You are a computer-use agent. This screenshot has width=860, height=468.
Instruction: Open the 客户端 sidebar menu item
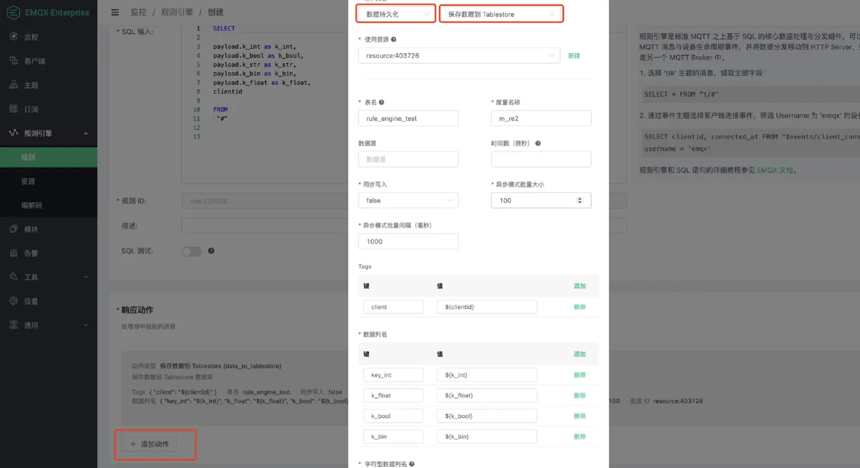(49, 61)
